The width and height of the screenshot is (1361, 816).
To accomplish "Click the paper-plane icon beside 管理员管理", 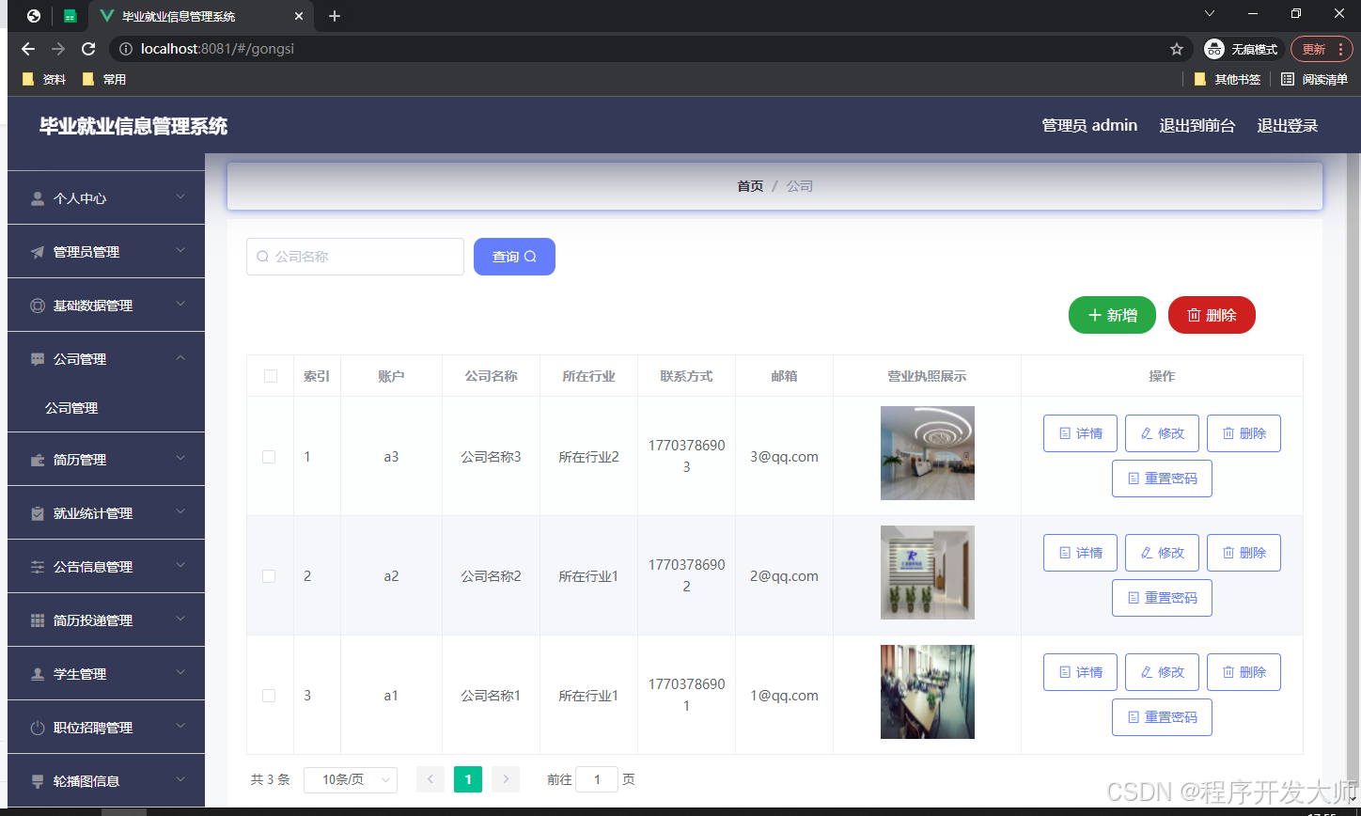I will [x=38, y=252].
